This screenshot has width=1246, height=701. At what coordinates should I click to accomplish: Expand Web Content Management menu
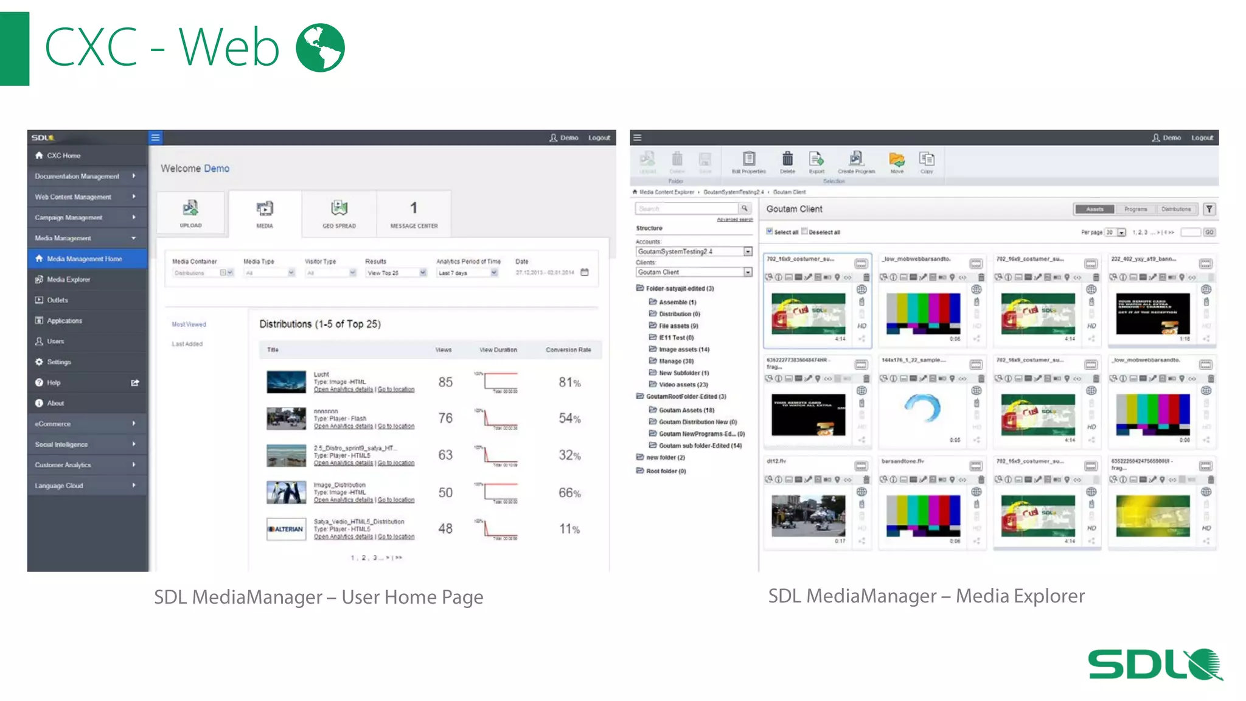88,197
